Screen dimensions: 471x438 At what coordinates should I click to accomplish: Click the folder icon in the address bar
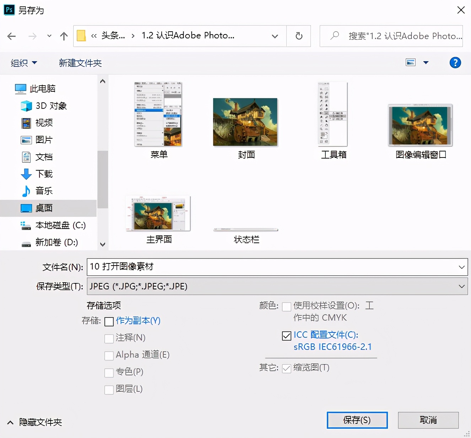81,36
